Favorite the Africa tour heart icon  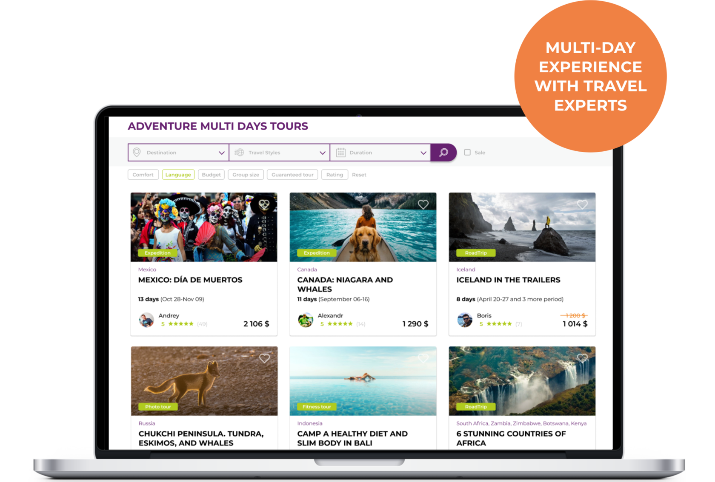pos(582,358)
